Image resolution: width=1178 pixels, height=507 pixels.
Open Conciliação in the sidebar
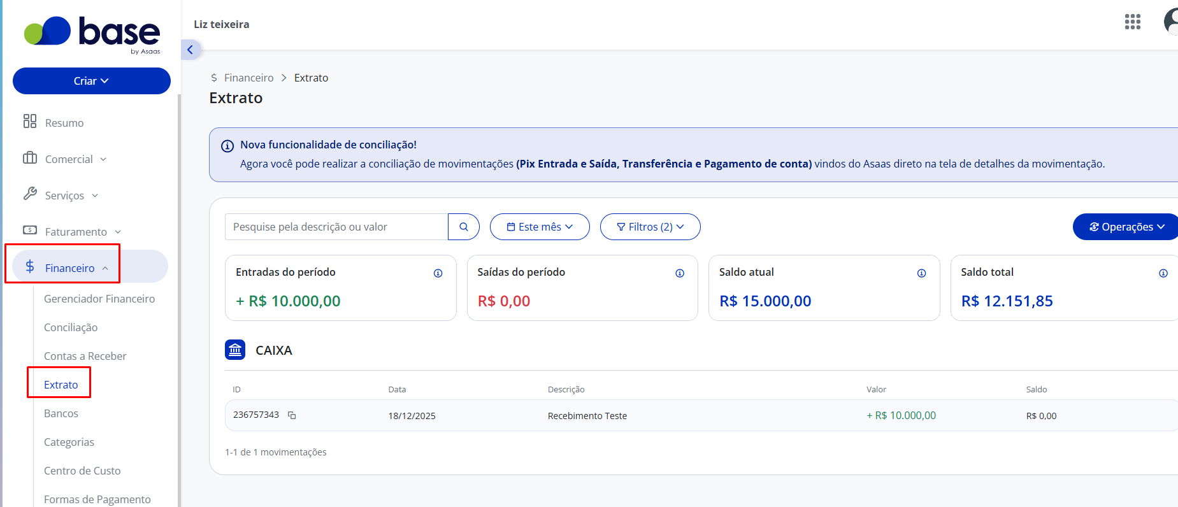pyautogui.click(x=71, y=327)
